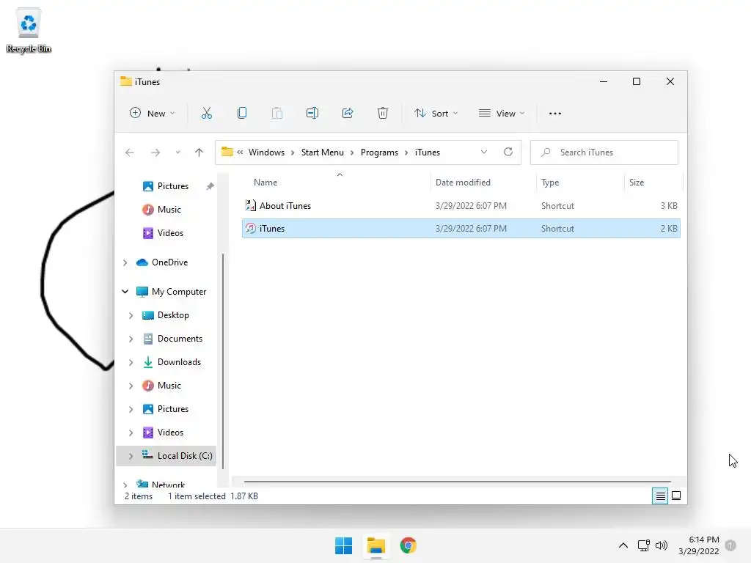Click the Delete trash can icon
The image size is (751, 563).
click(383, 114)
